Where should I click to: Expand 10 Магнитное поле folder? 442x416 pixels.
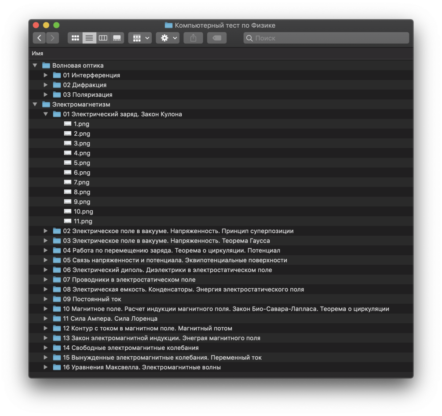coord(45,309)
